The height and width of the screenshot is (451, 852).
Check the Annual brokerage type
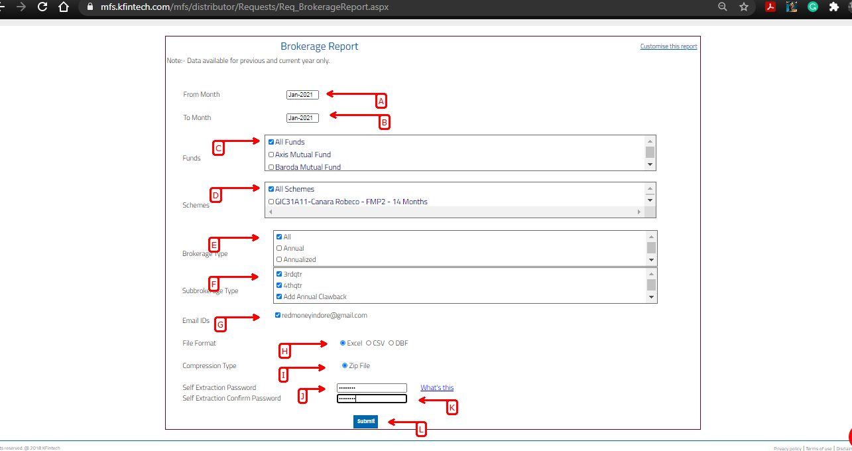coord(279,248)
